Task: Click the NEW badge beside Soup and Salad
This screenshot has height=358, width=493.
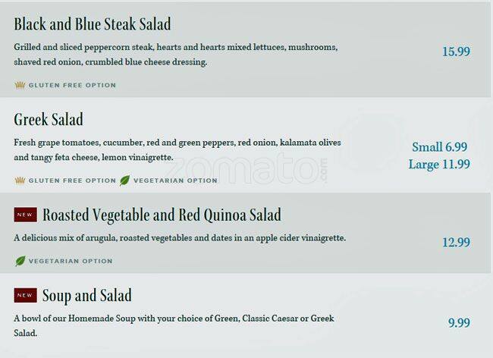Action: [x=25, y=295]
